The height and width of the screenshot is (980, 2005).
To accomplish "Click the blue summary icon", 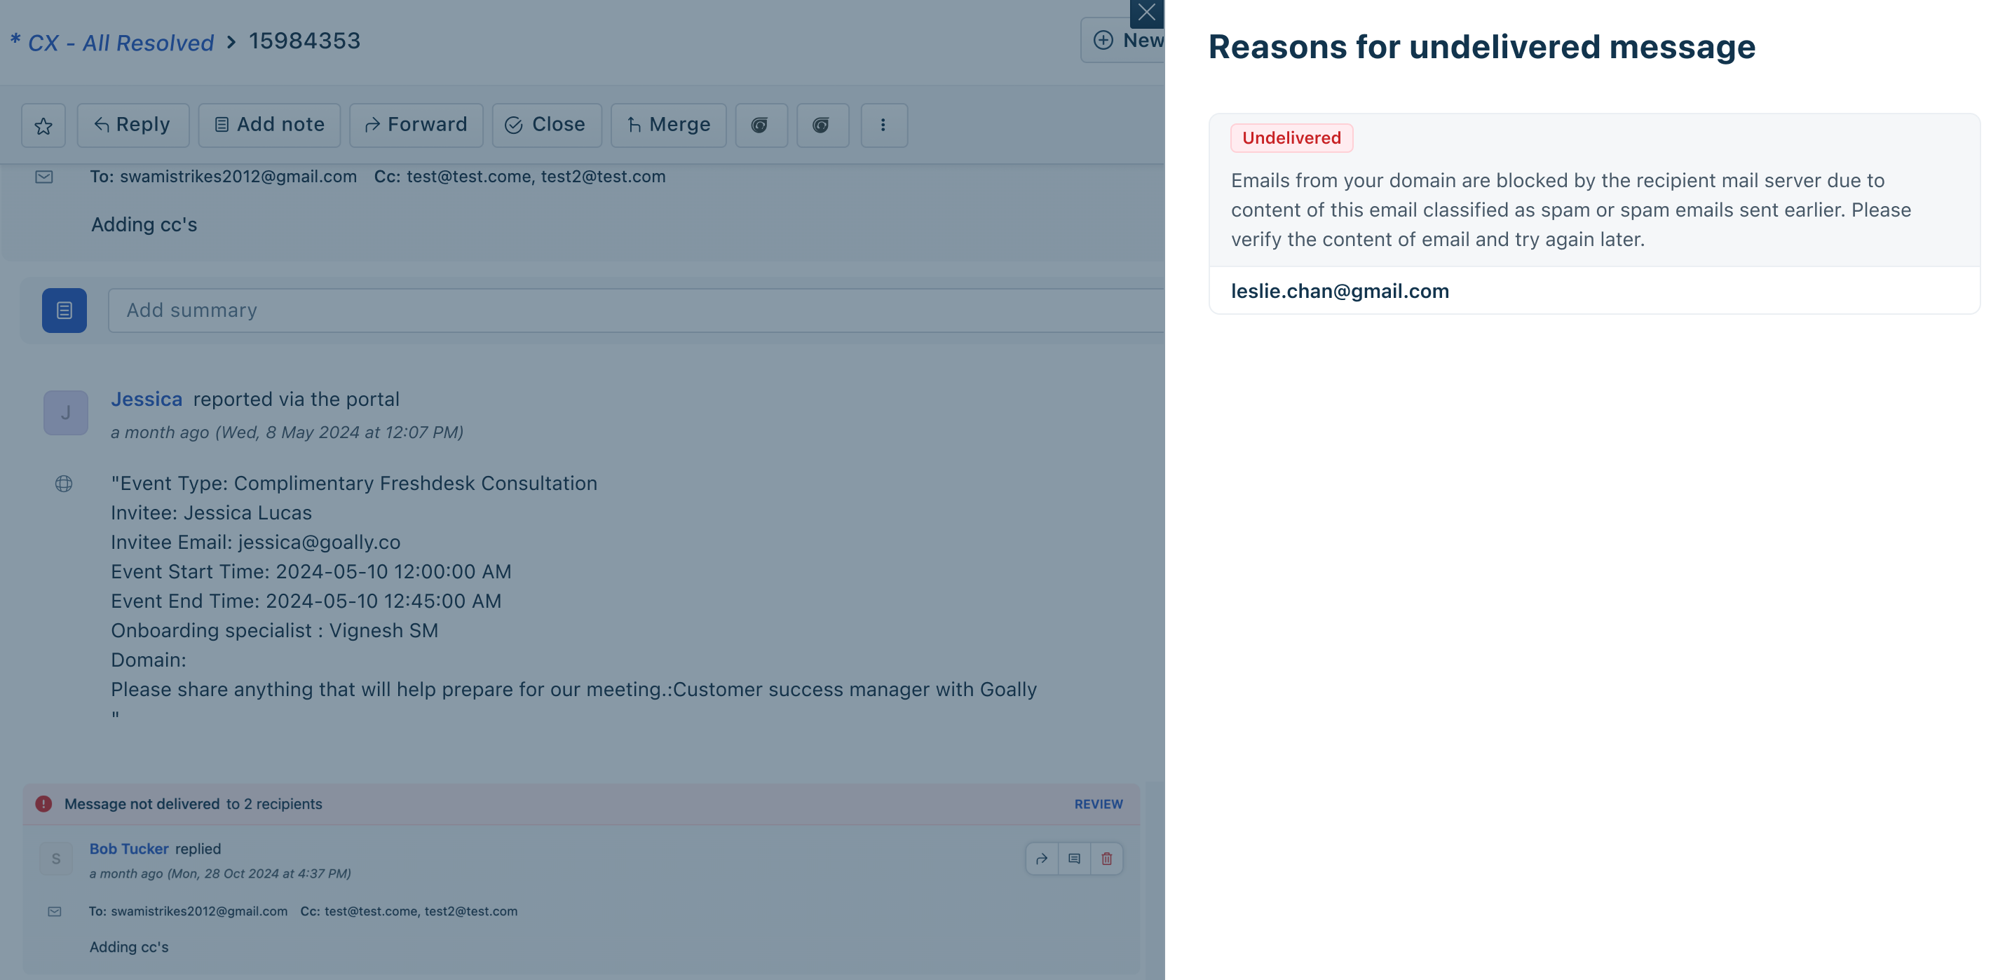I will 64,311.
